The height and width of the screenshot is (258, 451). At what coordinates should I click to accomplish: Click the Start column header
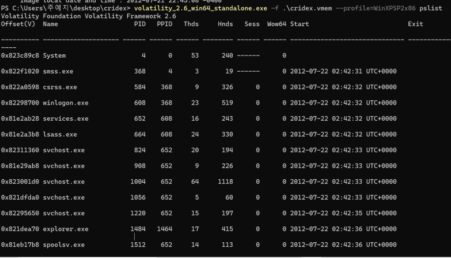pos(299,24)
